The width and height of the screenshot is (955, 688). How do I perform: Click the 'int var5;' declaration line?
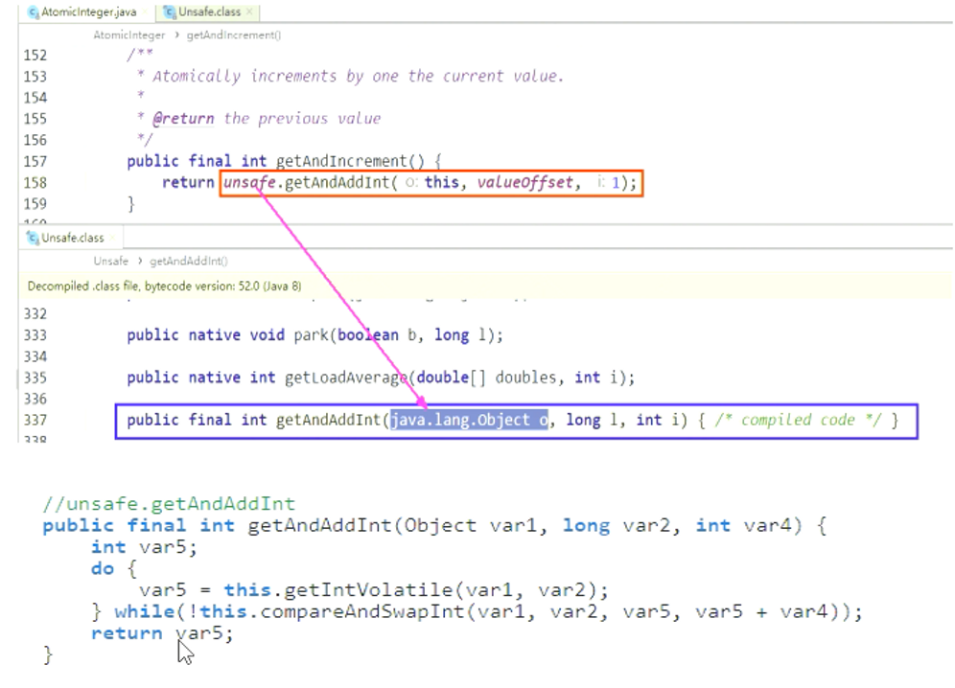click(x=145, y=547)
